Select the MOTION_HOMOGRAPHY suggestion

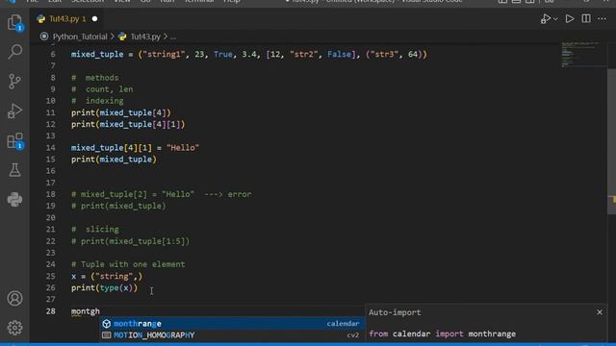[232, 335]
